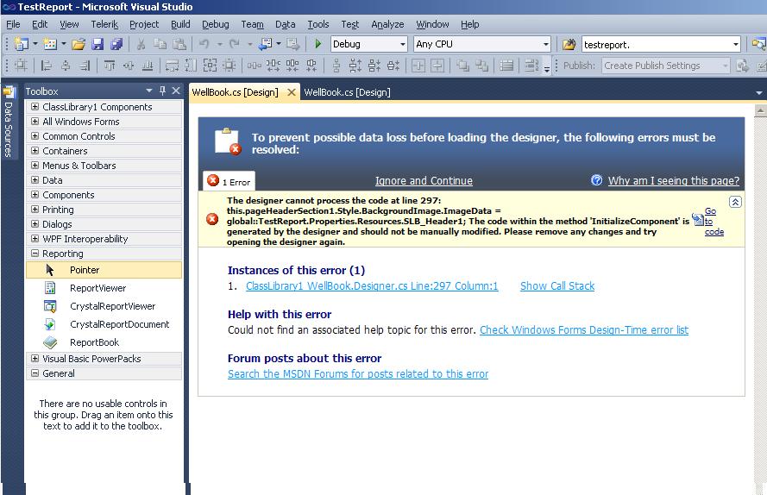The image size is (767, 495).
Task: Close the Toolbox panel
Action: point(176,91)
